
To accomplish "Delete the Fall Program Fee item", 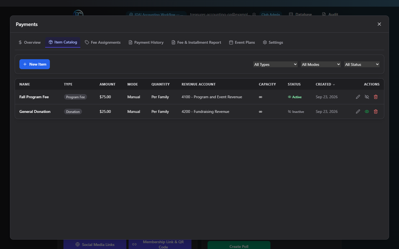I will click(376, 97).
